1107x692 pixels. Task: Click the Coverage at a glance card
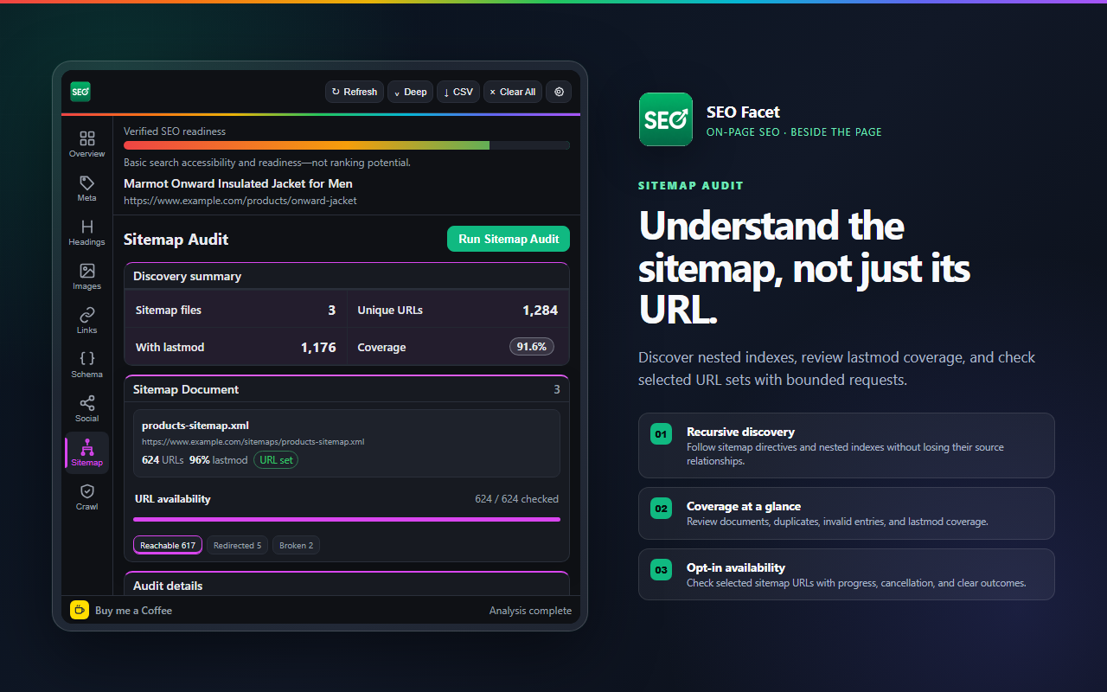click(847, 514)
